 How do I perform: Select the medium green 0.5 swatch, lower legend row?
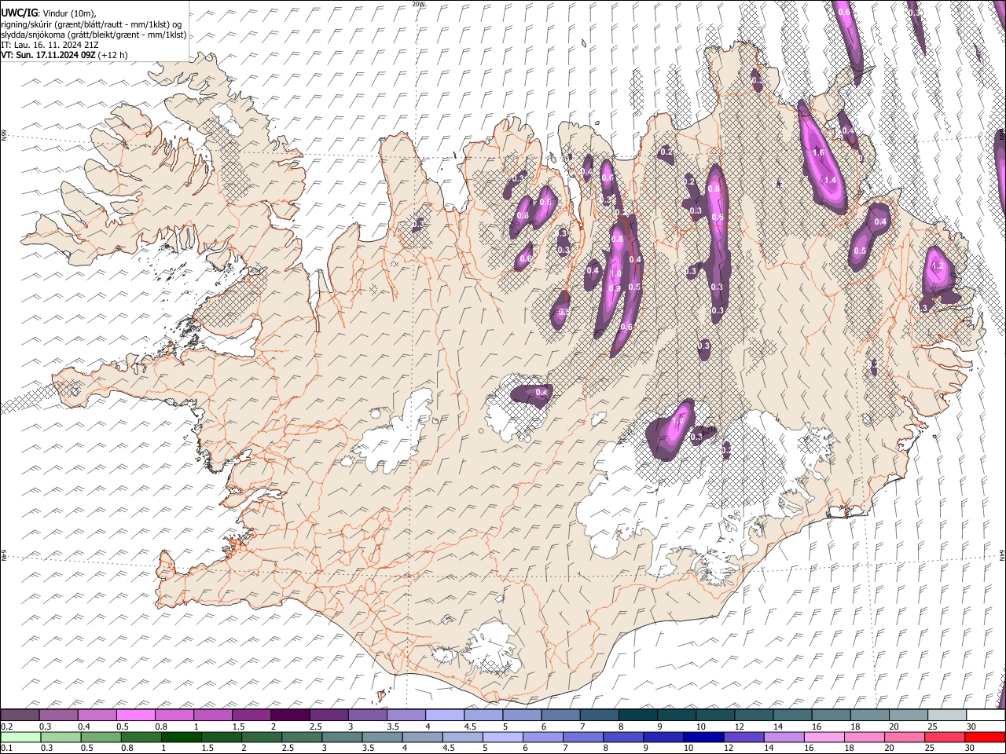point(101,737)
